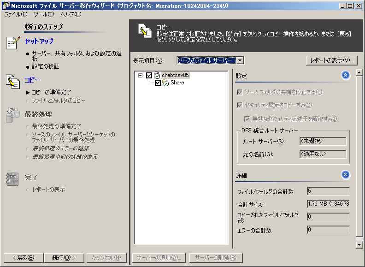The image size is (365, 267).
Task: Toggle セキュリティ設定をコピーする checkbox
Action: tap(240, 105)
